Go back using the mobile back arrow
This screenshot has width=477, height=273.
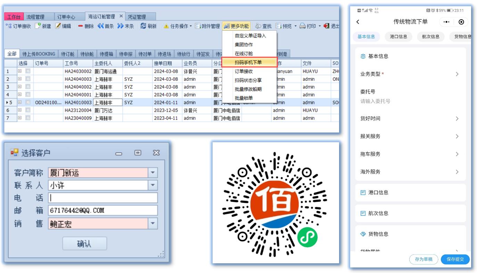coord(358,22)
